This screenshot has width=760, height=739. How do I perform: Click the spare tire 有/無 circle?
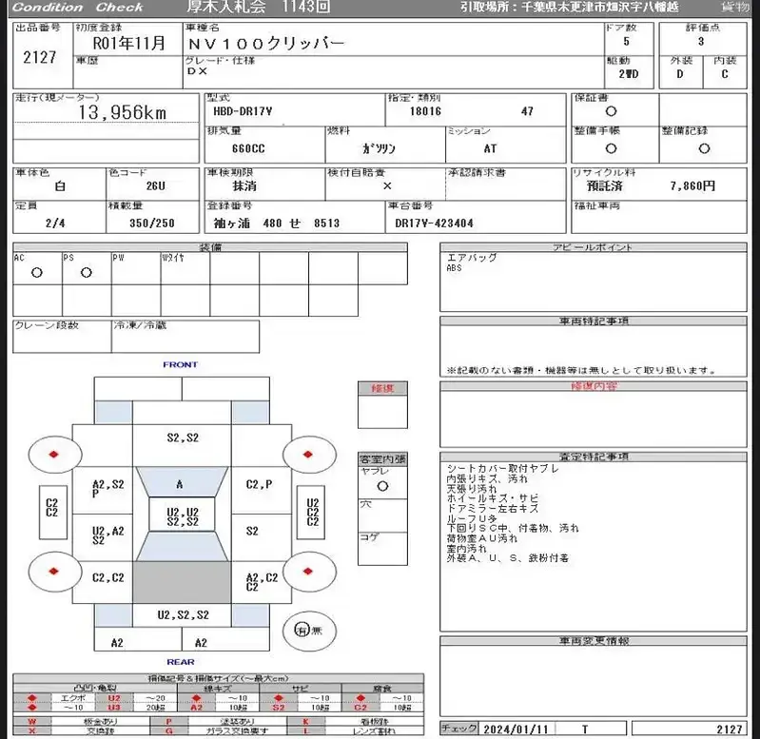(302, 629)
